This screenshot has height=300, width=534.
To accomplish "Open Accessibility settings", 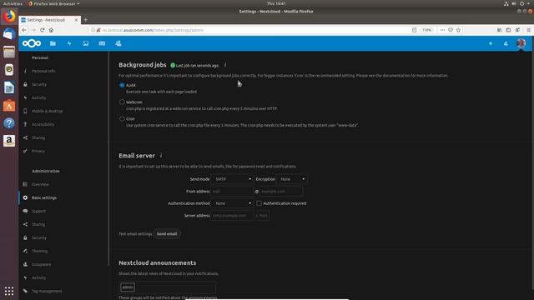I will pyautogui.click(x=43, y=124).
